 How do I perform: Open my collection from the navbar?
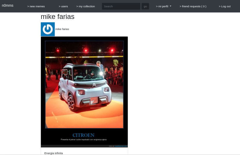tap(86, 6)
